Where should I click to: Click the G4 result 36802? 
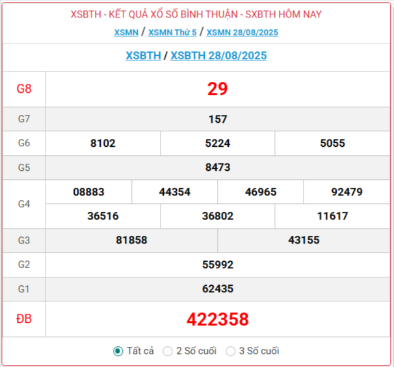(218, 216)
